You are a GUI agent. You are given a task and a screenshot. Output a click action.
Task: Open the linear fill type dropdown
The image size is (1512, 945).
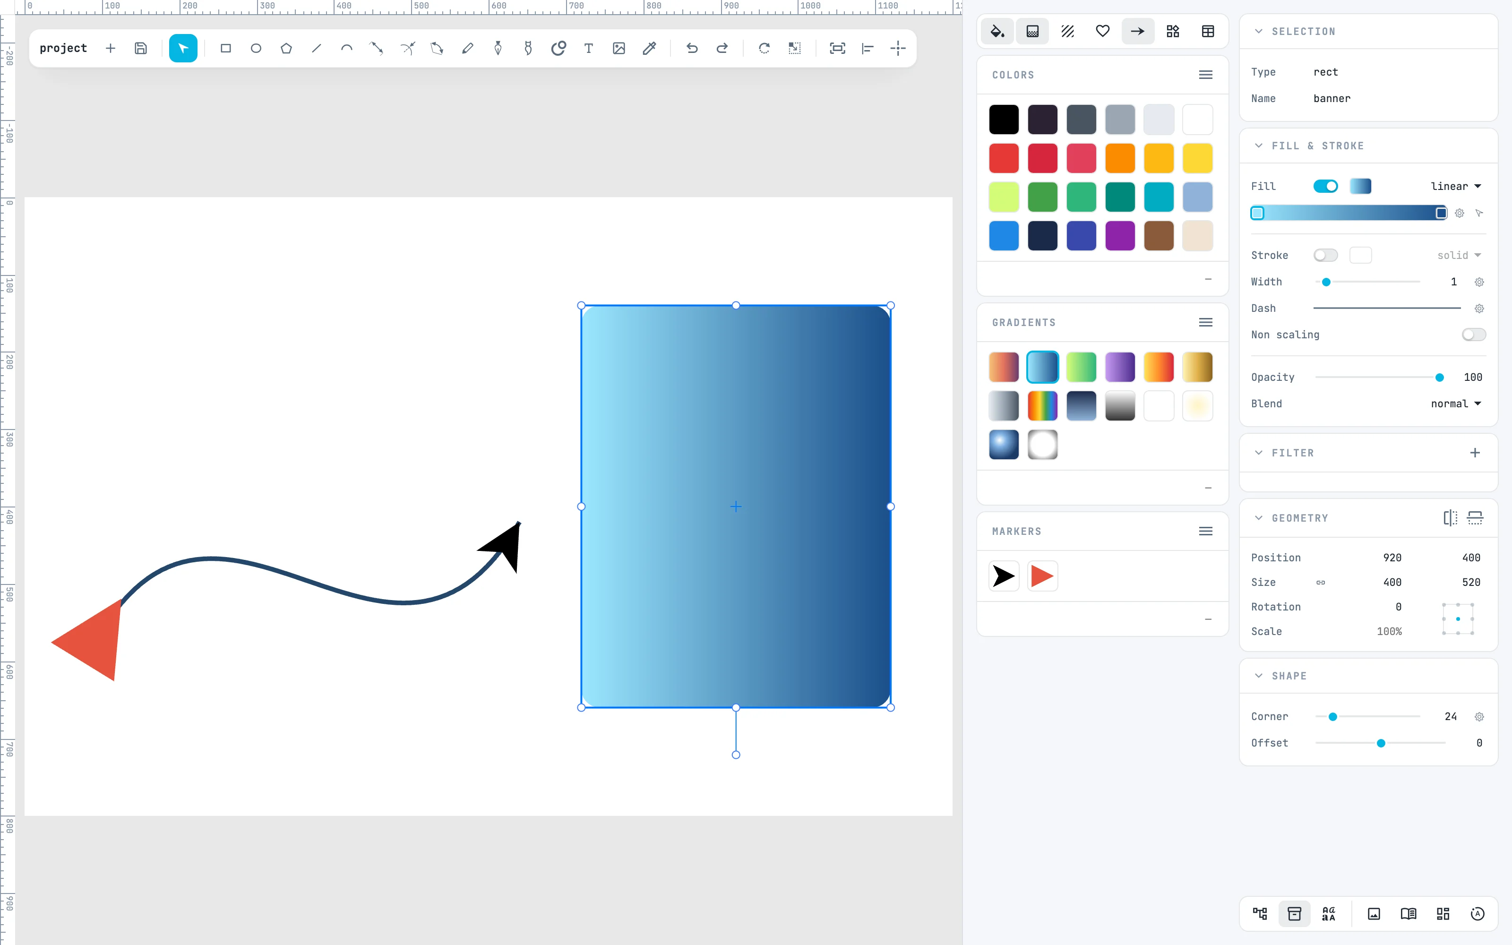pos(1456,186)
